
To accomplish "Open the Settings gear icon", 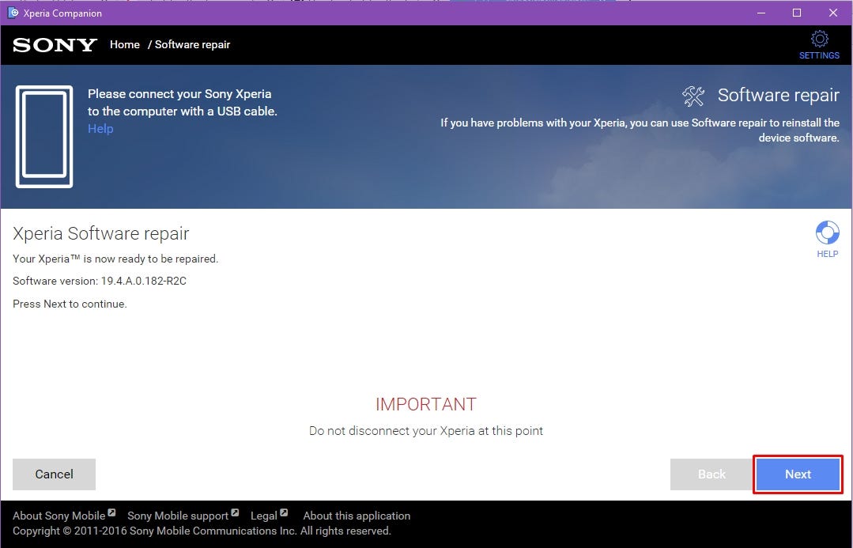I will 819,40.
